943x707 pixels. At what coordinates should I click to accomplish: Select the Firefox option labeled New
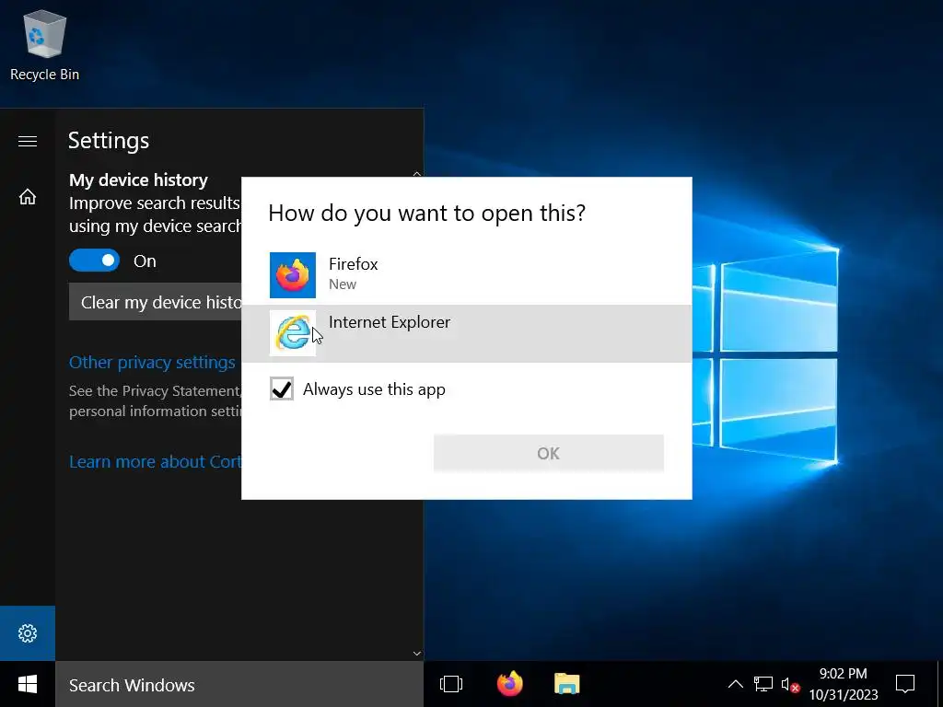pyautogui.click(x=466, y=275)
